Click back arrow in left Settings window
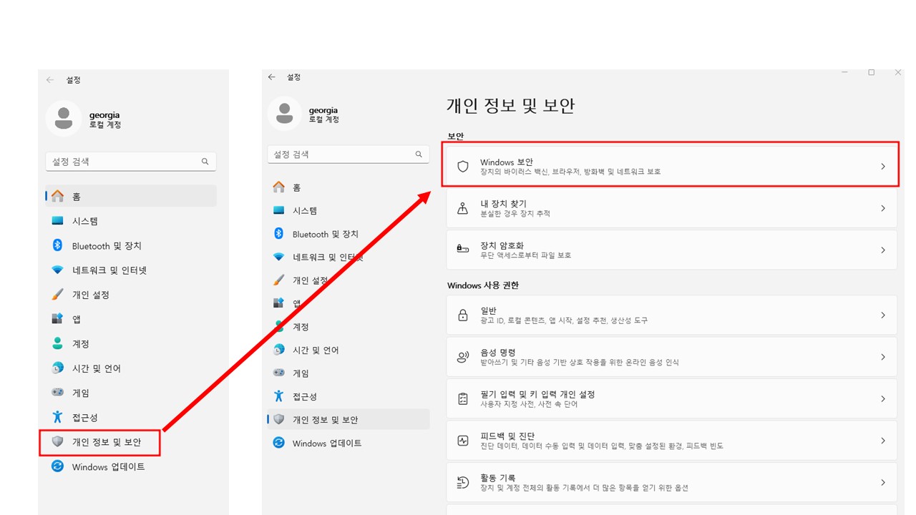This screenshot has width=916, height=515. [x=50, y=80]
